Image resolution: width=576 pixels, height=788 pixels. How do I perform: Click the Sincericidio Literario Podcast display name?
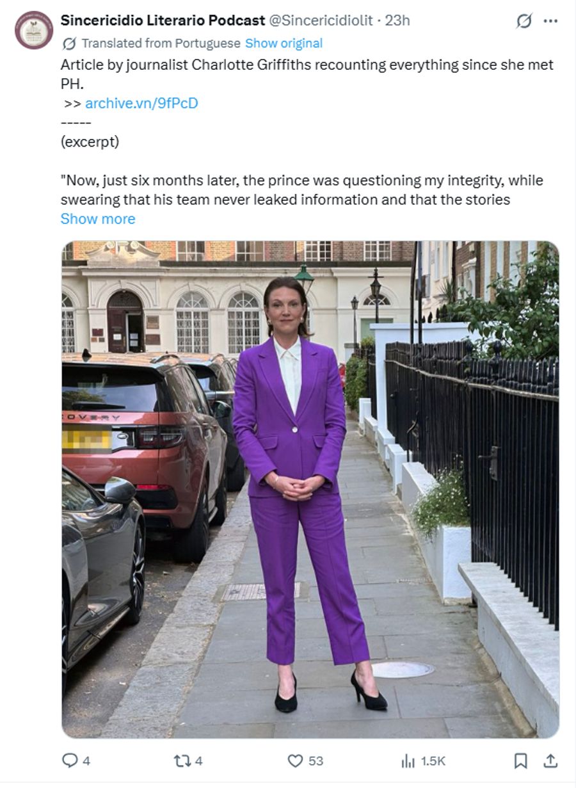tap(163, 20)
